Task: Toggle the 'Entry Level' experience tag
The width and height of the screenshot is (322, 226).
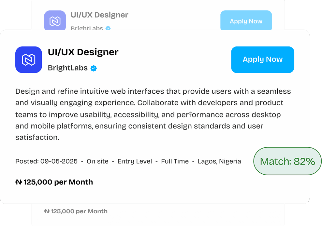Action: (135, 161)
